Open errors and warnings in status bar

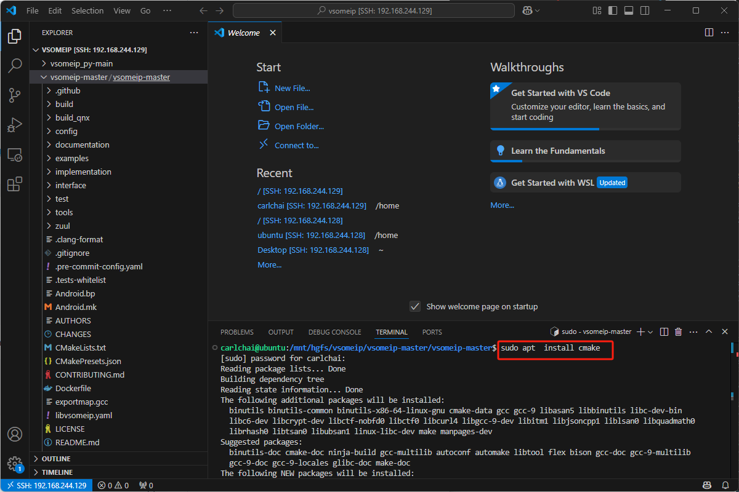tap(113, 485)
